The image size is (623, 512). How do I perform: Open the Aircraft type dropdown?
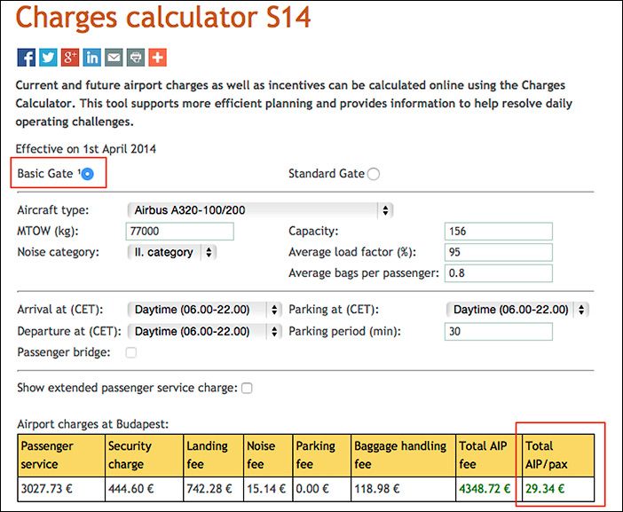coord(260,210)
